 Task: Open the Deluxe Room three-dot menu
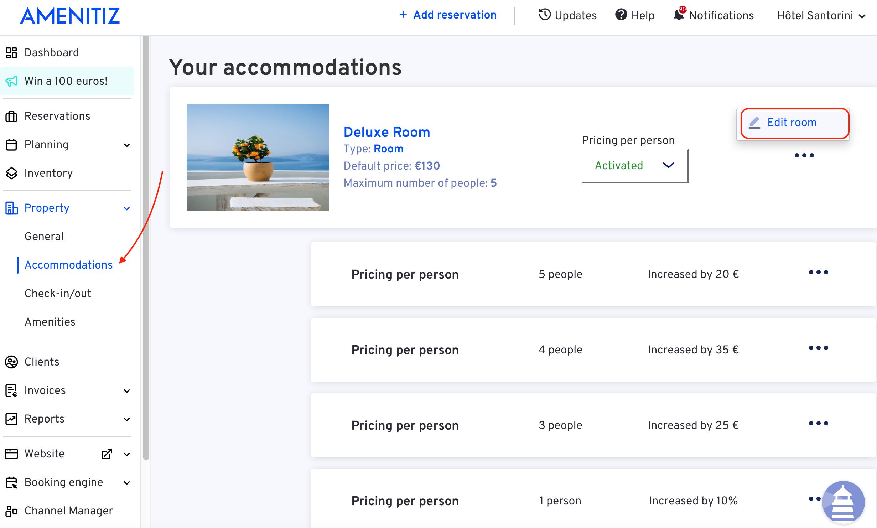click(x=804, y=155)
